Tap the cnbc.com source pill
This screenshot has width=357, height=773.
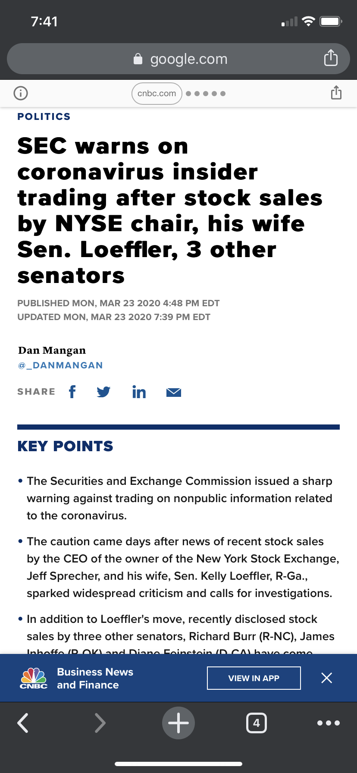(157, 94)
